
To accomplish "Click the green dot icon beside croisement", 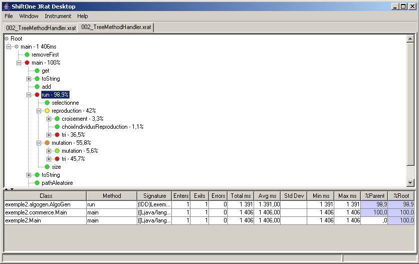I will (x=57, y=119).
